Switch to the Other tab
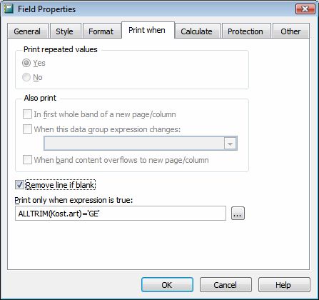Screen dimensions: 319x300 [290, 31]
